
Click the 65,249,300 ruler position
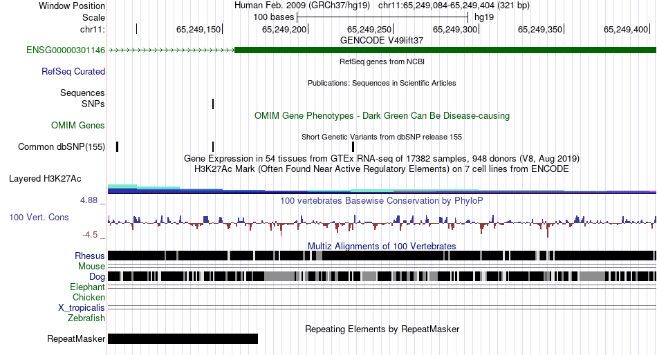455,29
